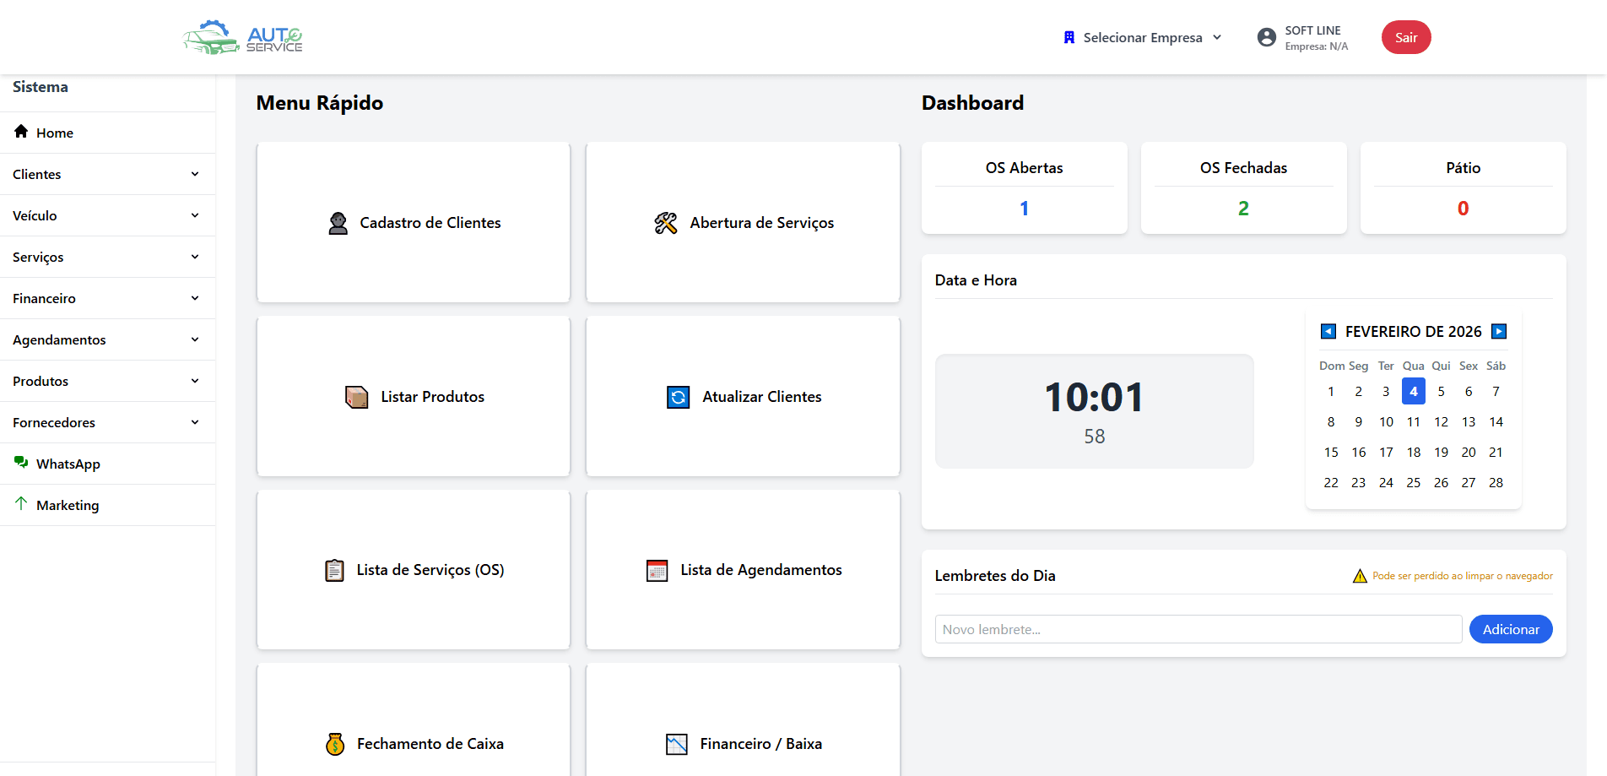The height and width of the screenshot is (776, 1607).
Task: Click the Abertura de Serviços tools icon
Action: pyautogui.click(x=666, y=223)
